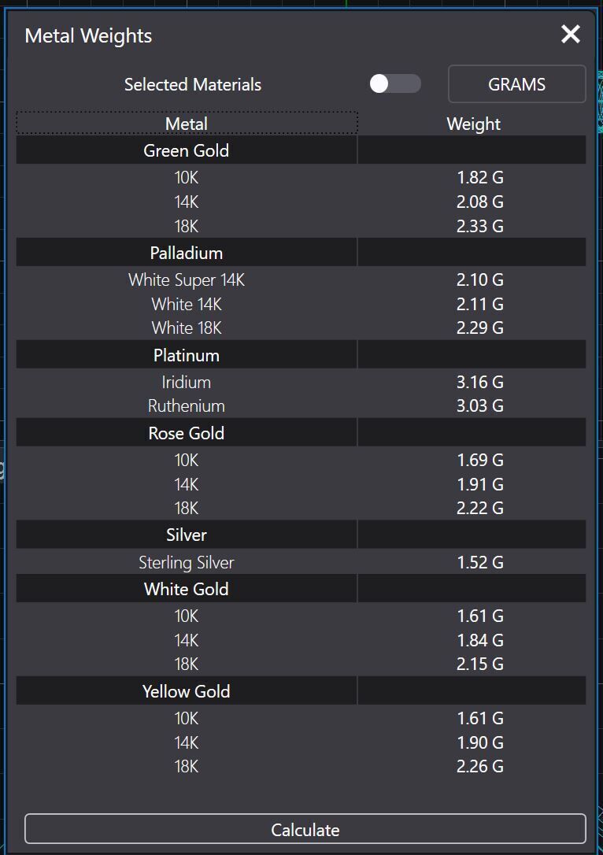Select the Rose Gold group row

(x=187, y=433)
